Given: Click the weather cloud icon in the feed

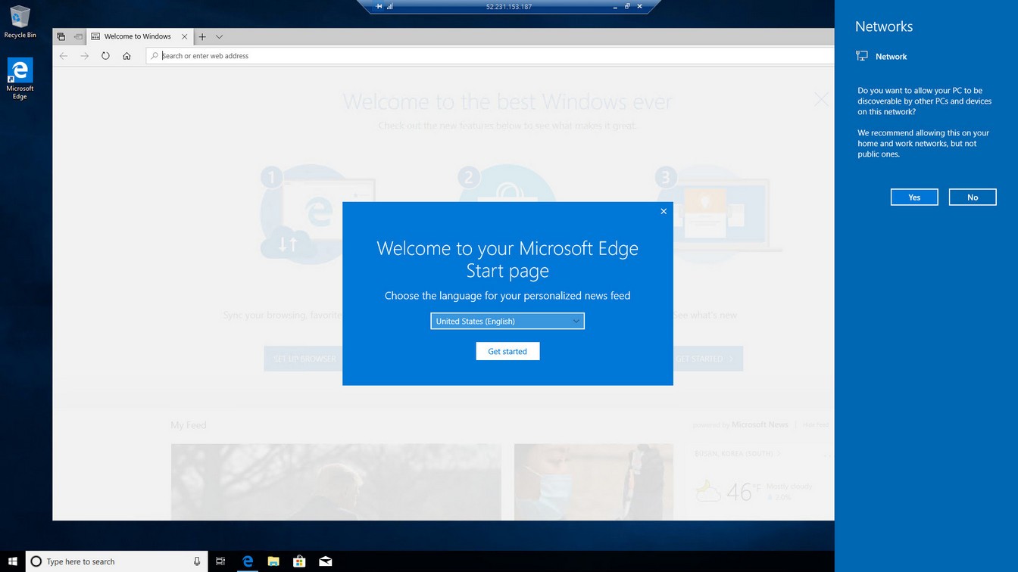Looking at the screenshot, I should click(x=708, y=492).
